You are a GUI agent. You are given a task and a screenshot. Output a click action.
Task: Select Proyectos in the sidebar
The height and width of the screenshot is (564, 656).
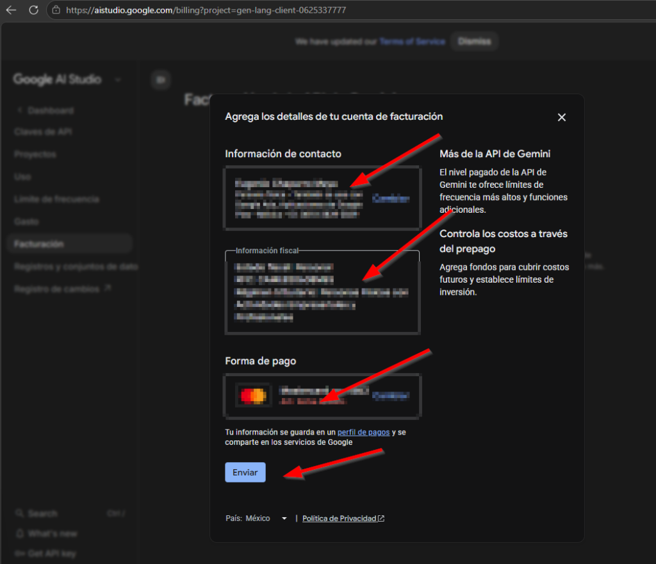tap(35, 154)
